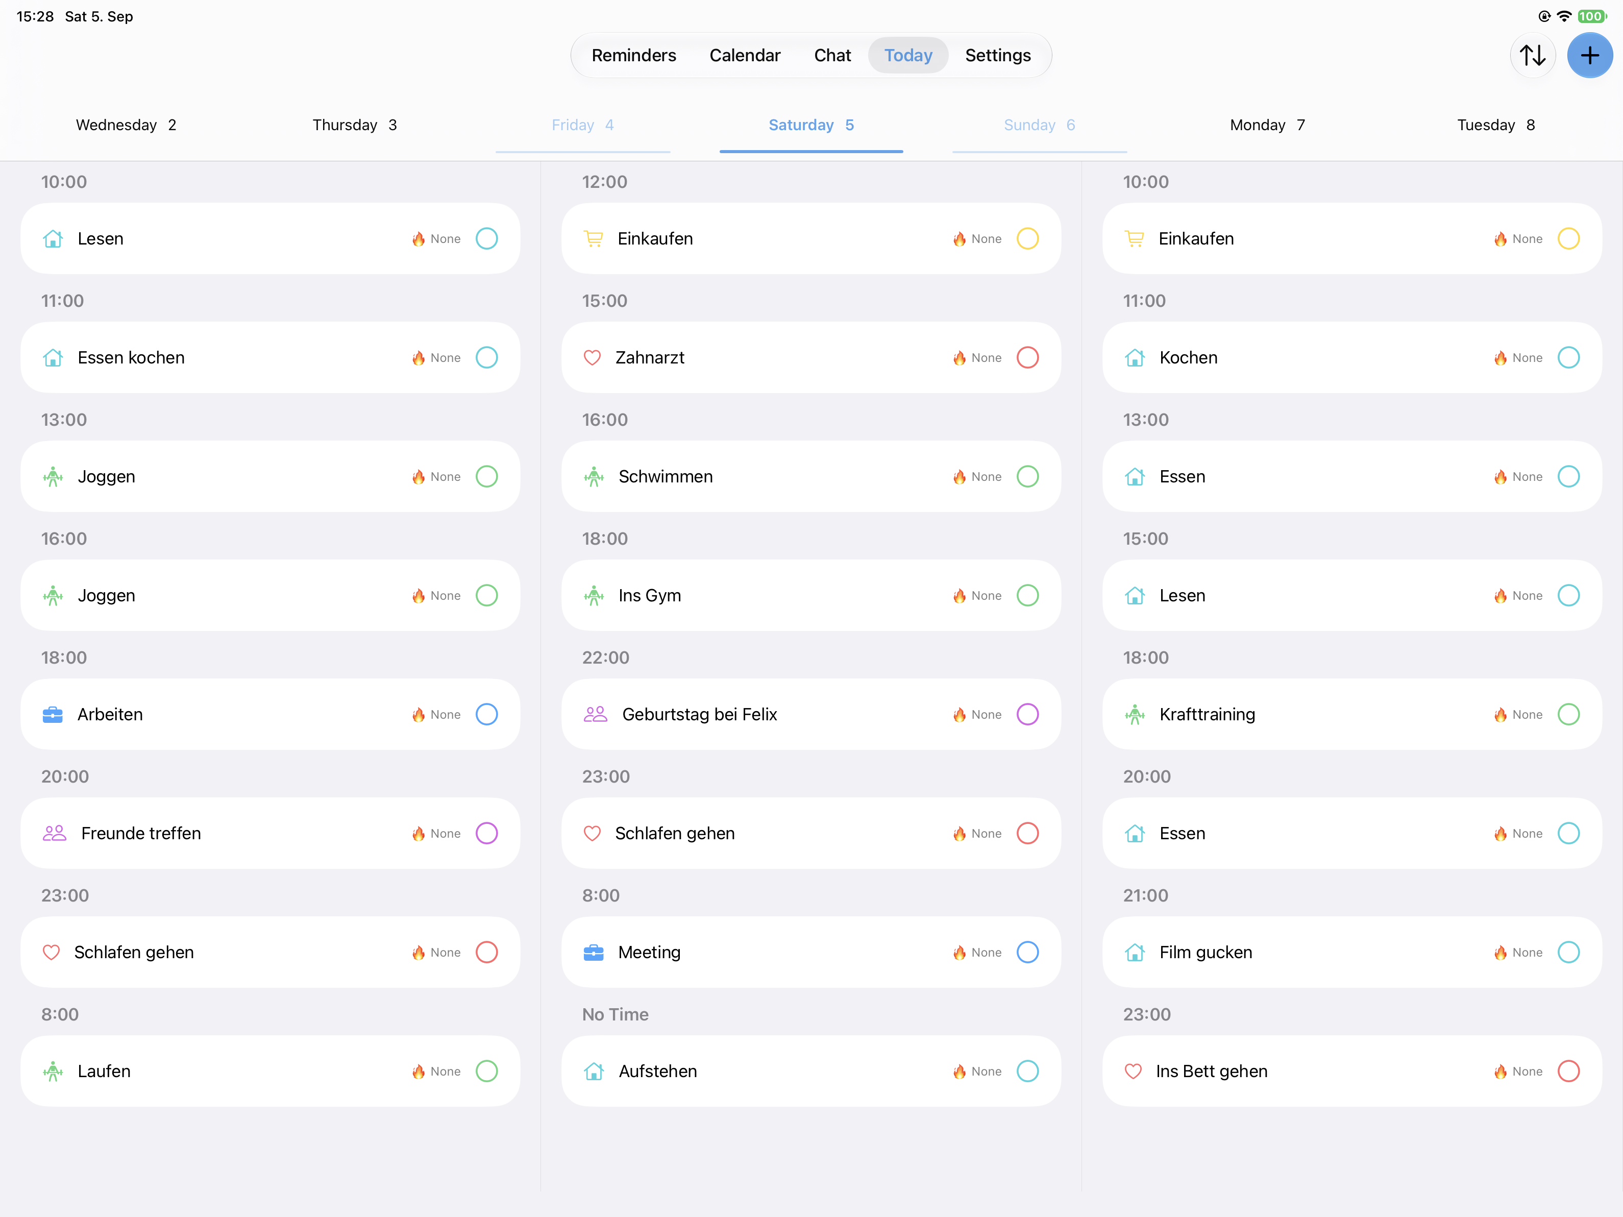Select Sunday 6 in day strip
This screenshot has height=1217, width=1623.
click(x=1039, y=125)
